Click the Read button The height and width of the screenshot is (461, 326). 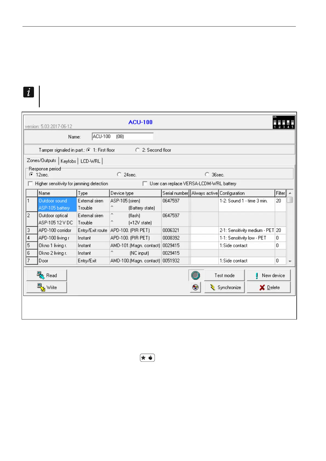(x=47, y=275)
